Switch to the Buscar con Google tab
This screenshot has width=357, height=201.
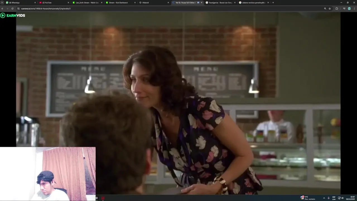pos(220,3)
